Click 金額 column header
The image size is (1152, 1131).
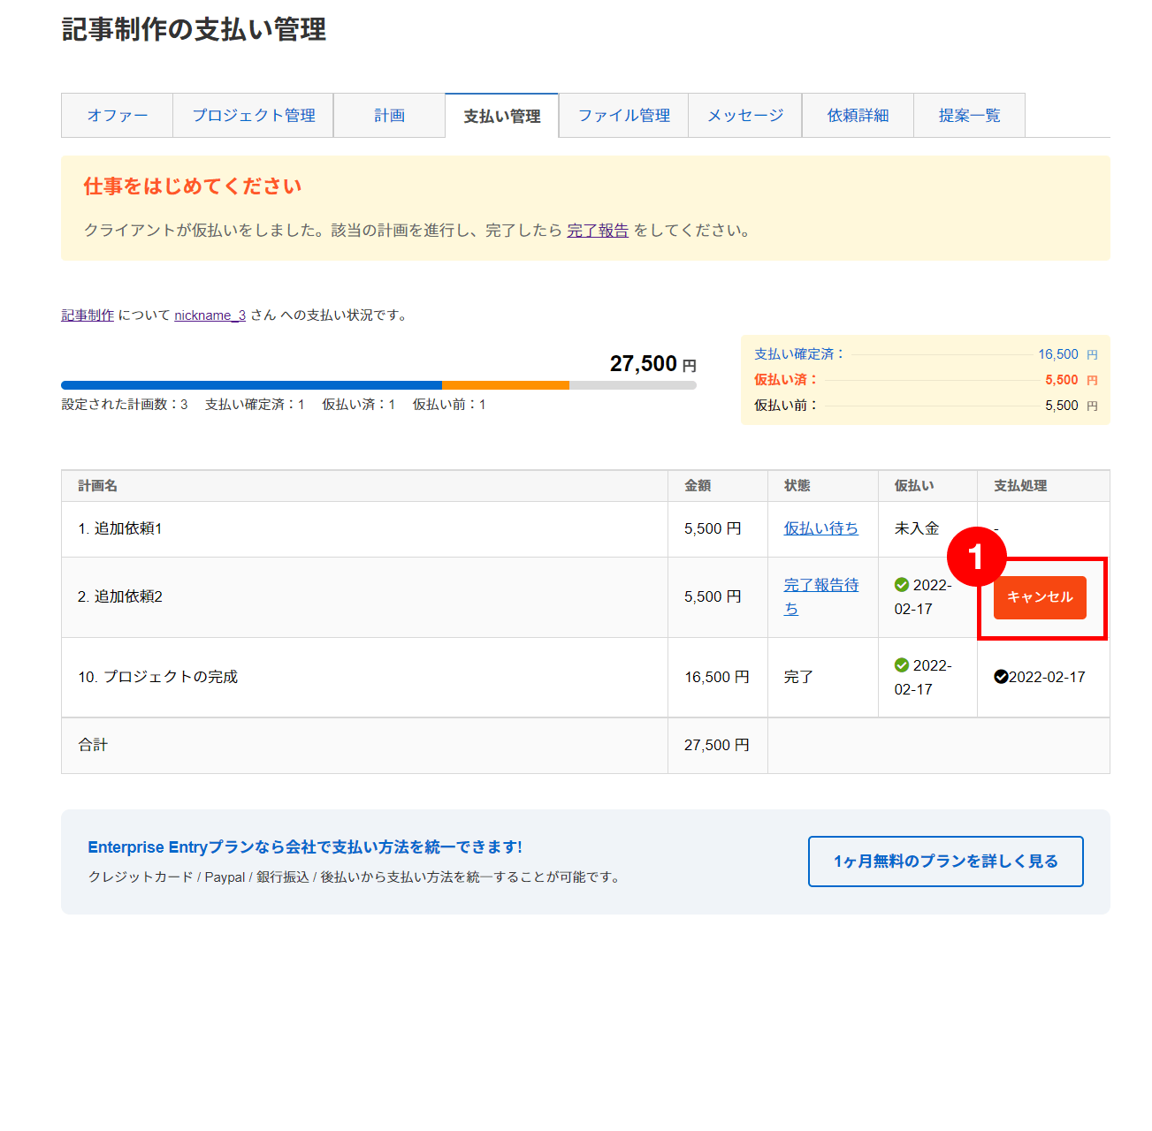click(698, 486)
